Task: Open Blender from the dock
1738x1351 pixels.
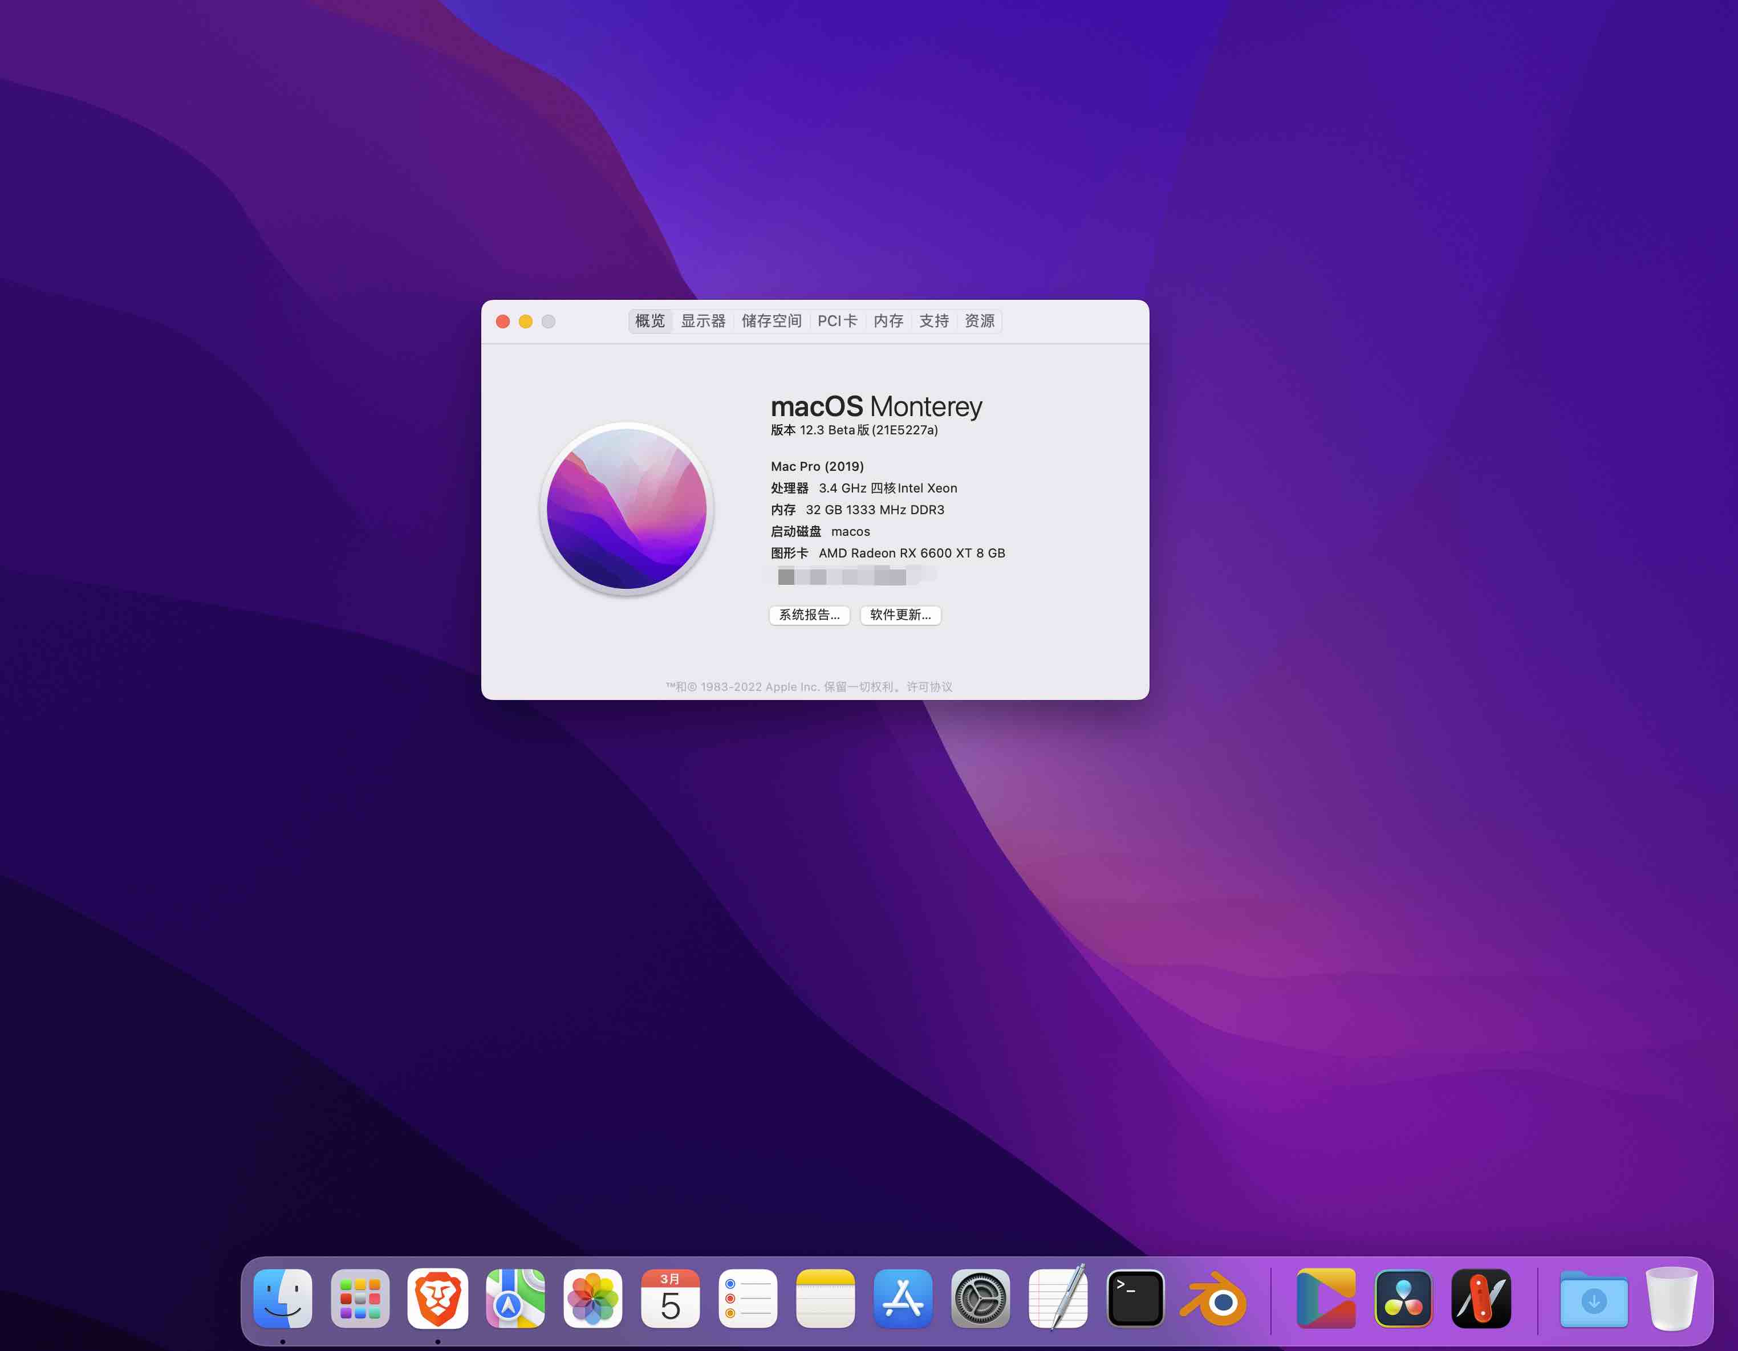Action: tap(1213, 1299)
